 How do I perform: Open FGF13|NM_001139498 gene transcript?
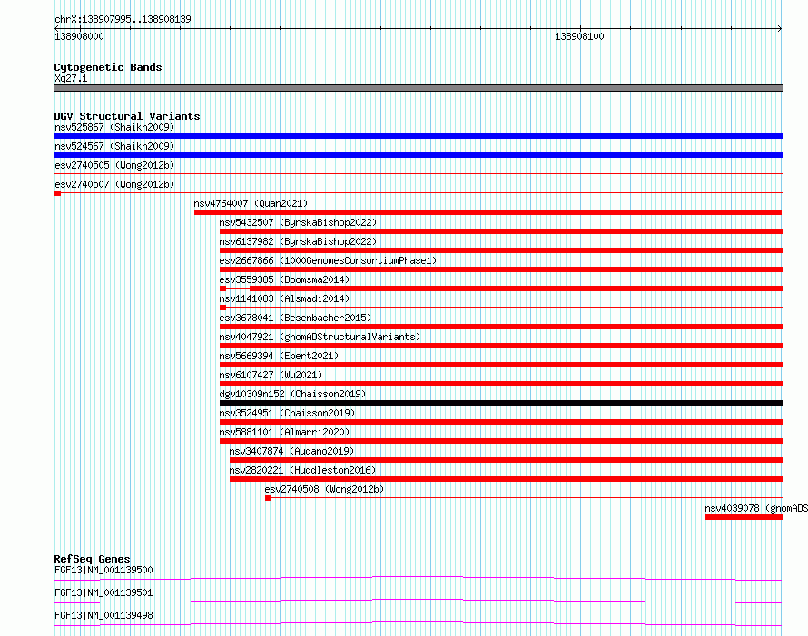click(103, 615)
